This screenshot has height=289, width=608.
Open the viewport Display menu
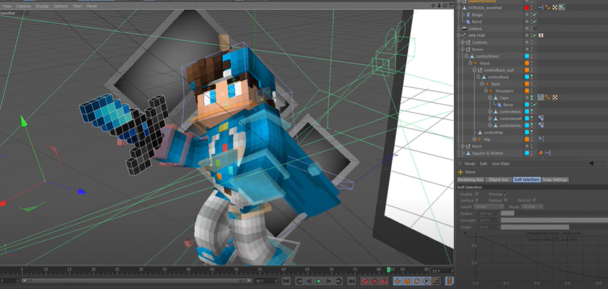coord(42,6)
